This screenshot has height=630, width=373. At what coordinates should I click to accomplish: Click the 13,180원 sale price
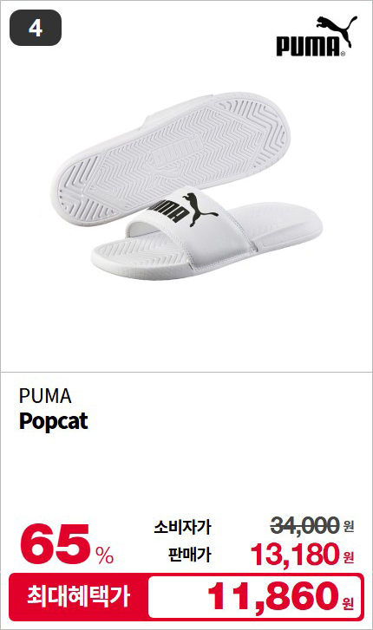pyautogui.click(x=302, y=555)
